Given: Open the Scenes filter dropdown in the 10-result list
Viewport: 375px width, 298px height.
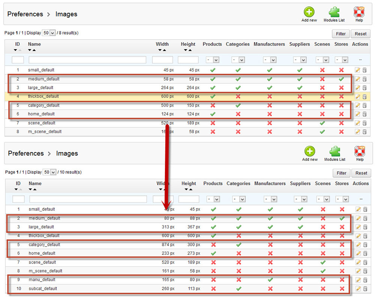Looking at the screenshot, I should tap(323, 199).
